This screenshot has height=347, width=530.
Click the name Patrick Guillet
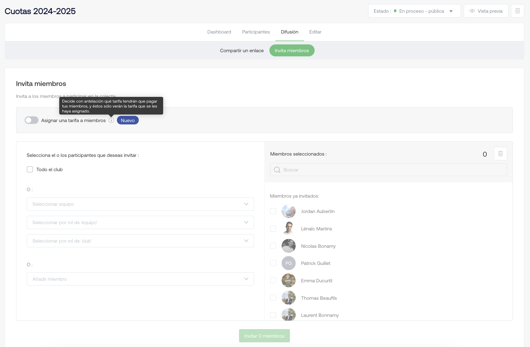click(316, 263)
